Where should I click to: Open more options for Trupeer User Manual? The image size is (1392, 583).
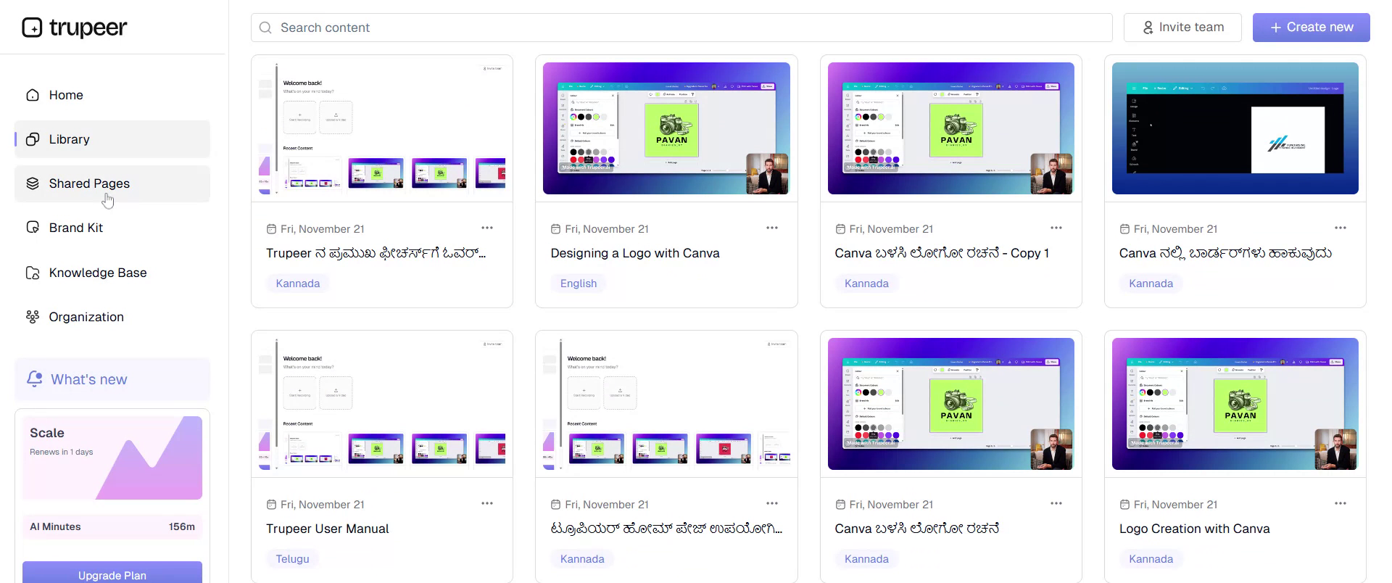pyautogui.click(x=487, y=503)
